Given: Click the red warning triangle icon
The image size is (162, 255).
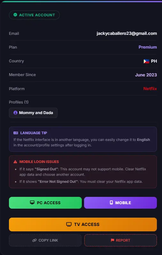Looking at the screenshot, I should pyautogui.click(x=15, y=162).
